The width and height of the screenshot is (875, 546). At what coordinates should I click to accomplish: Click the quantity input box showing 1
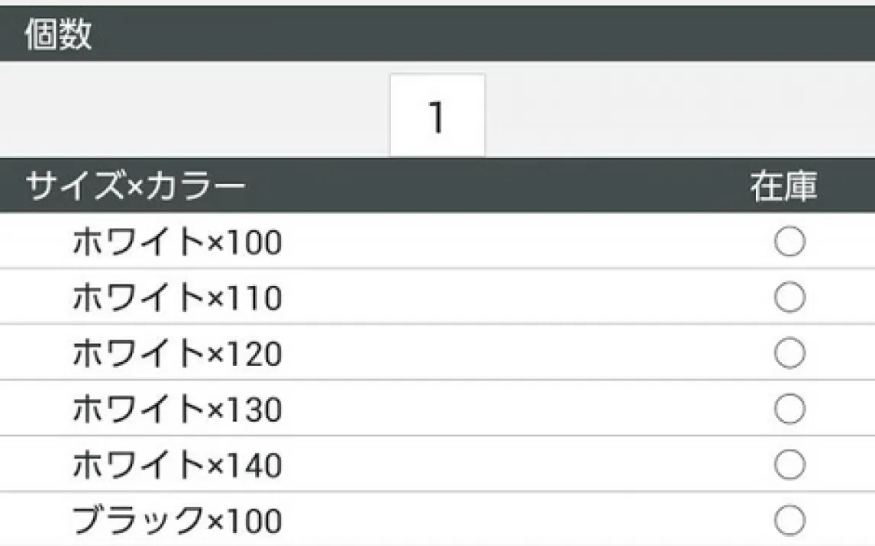[437, 116]
